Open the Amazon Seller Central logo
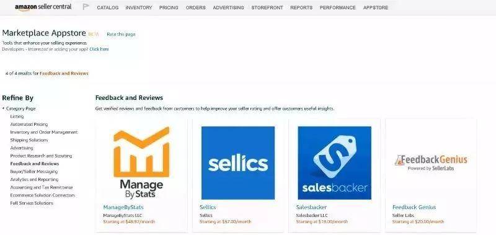496x235 pixels. 43,7
